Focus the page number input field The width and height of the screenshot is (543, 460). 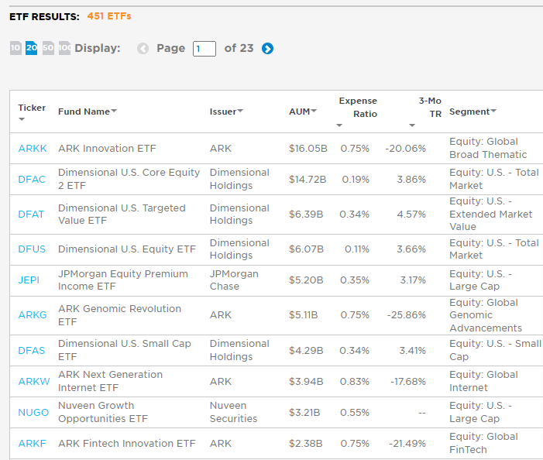[x=204, y=49]
